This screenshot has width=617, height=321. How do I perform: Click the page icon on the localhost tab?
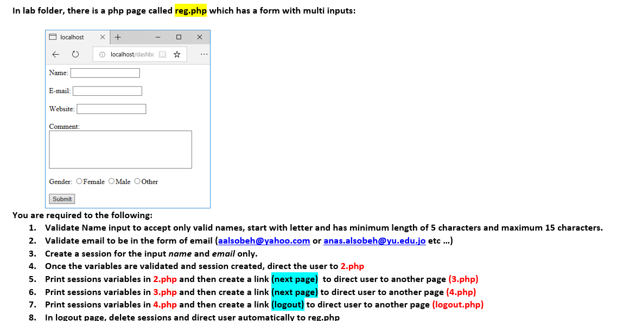[x=52, y=37]
